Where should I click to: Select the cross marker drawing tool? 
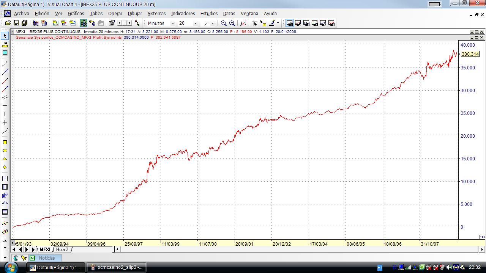(5, 122)
